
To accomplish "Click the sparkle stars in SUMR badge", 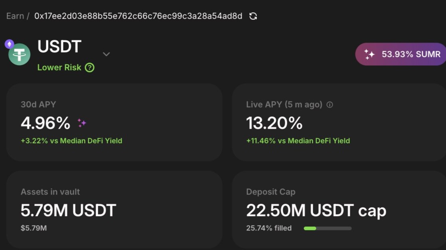I will click(x=369, y=54).
